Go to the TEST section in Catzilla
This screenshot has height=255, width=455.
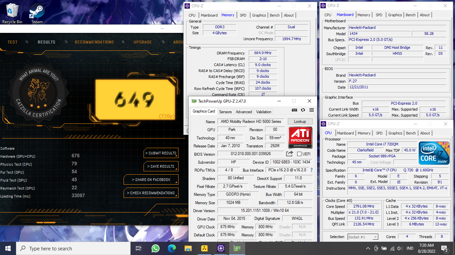pos(13,42)
